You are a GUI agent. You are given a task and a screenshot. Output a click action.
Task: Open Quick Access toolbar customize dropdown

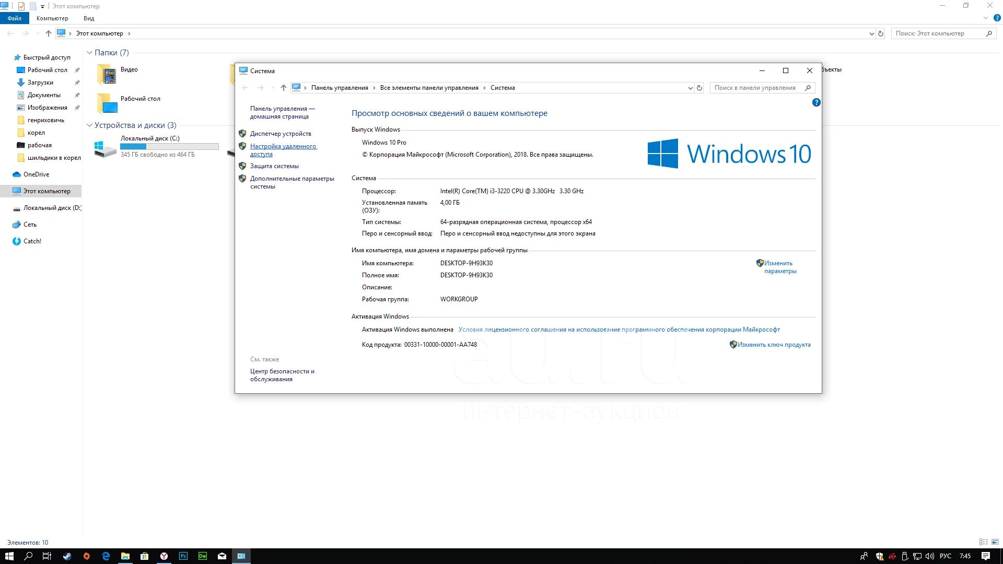click(42, 6)
